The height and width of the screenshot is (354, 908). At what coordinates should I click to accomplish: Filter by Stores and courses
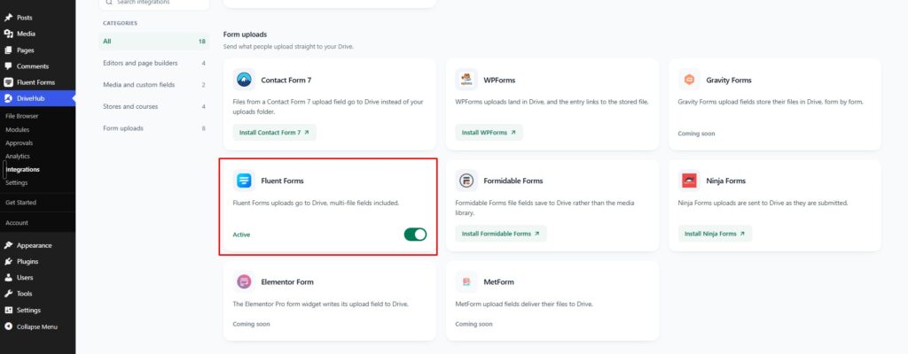pyautogui.click(x=154, y=106)
